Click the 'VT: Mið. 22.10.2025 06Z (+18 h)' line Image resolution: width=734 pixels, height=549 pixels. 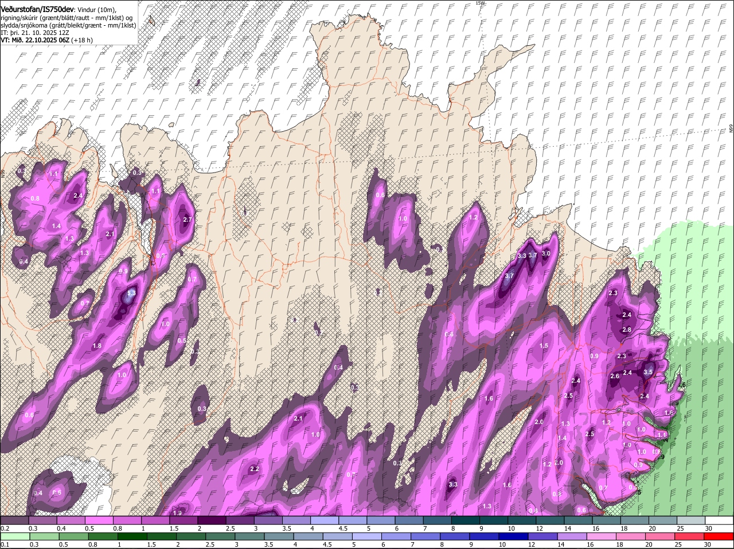tap(46, 40)
